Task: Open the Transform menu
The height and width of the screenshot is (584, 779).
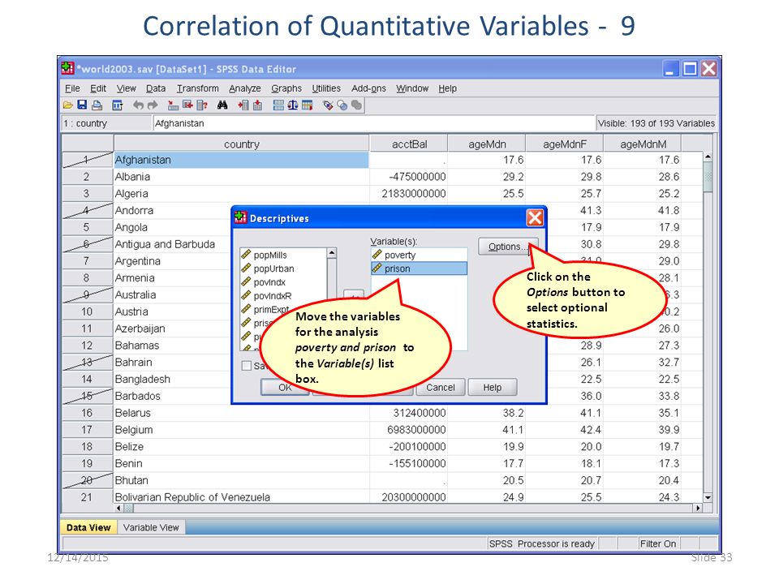Action: click(198, 88)
